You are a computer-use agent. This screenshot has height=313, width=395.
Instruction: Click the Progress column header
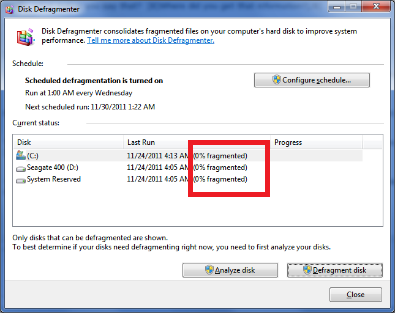pyautogui.click(x=317, y=142)
